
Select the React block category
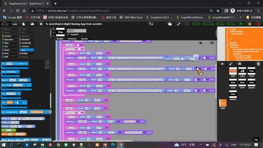click(9, 50)
